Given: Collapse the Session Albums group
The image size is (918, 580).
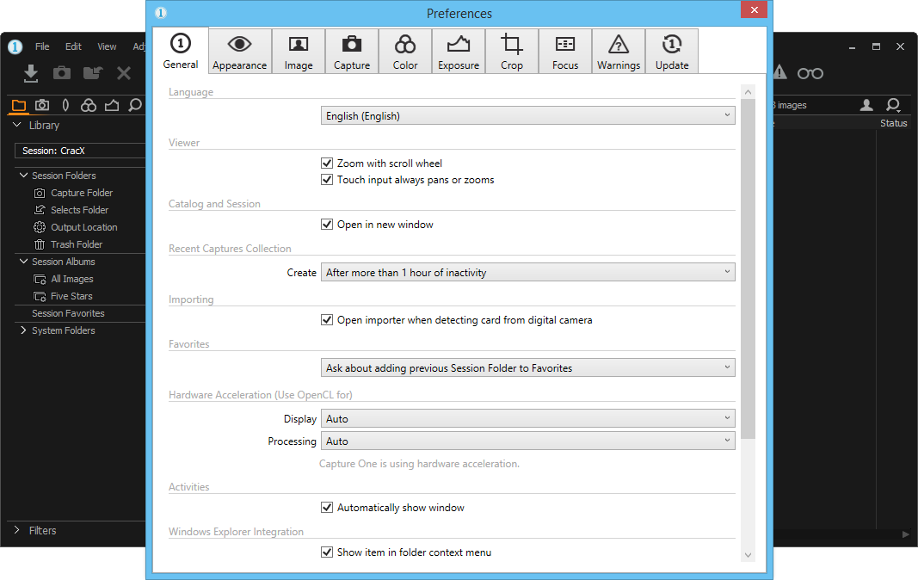Looking at the screenshot, I should (23, 262).
